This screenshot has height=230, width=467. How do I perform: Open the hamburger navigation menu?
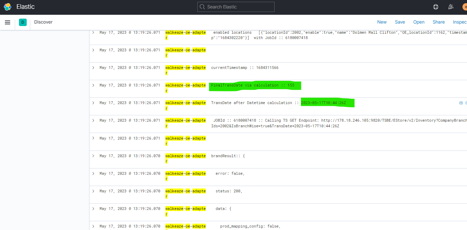[7, 22]
